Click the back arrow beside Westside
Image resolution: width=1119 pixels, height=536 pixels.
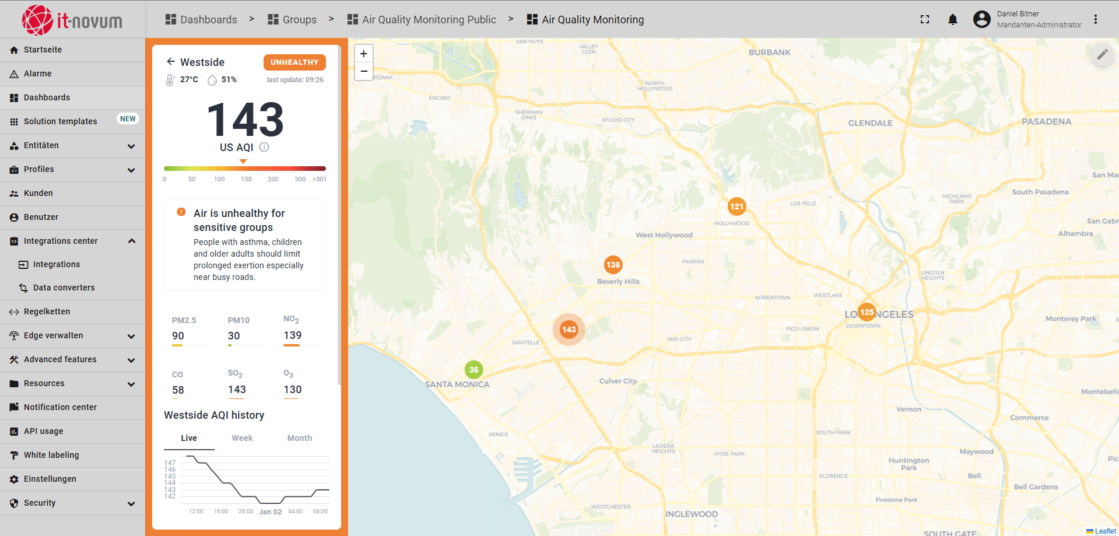pyautogui.click(x=171, y=62)
